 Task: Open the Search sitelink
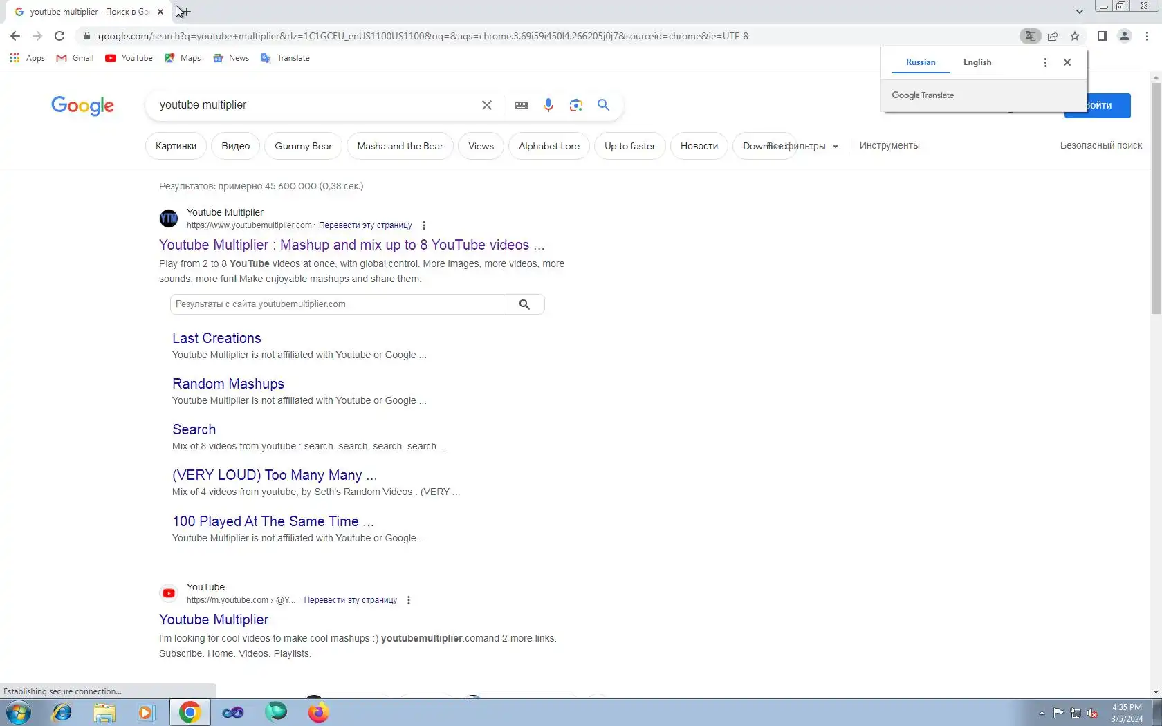194,429
